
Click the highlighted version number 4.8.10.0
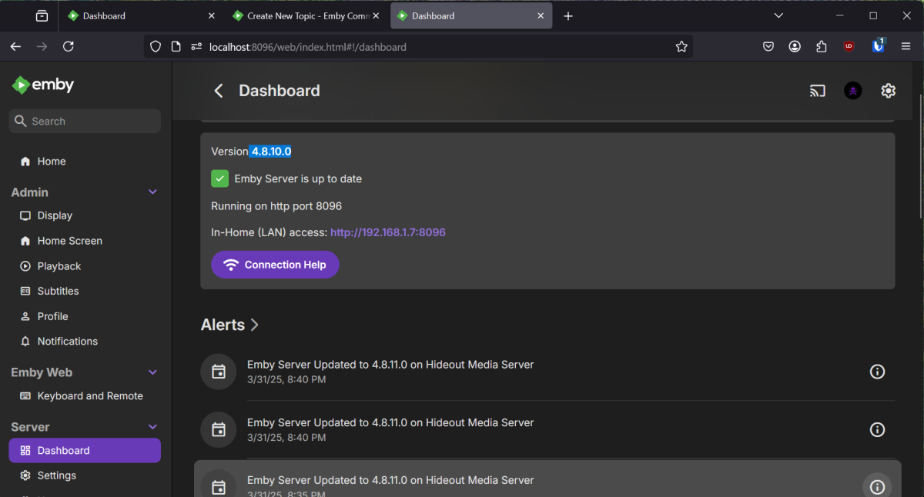click(271, 152)
